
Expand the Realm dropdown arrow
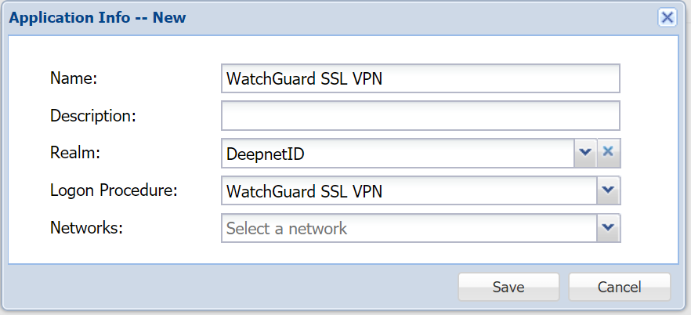(x=585, y=154)
